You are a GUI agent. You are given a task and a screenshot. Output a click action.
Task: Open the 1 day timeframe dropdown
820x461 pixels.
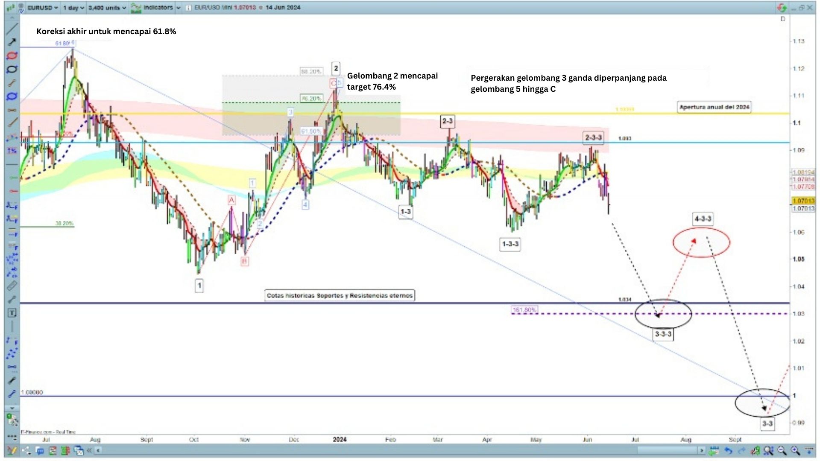pyautogui.click(x=73, y=8)
